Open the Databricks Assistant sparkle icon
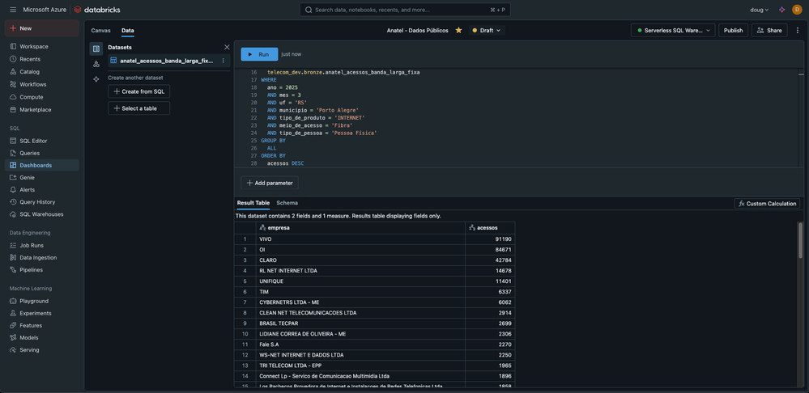Screen dimensions: 809x393 pos(781,10)
